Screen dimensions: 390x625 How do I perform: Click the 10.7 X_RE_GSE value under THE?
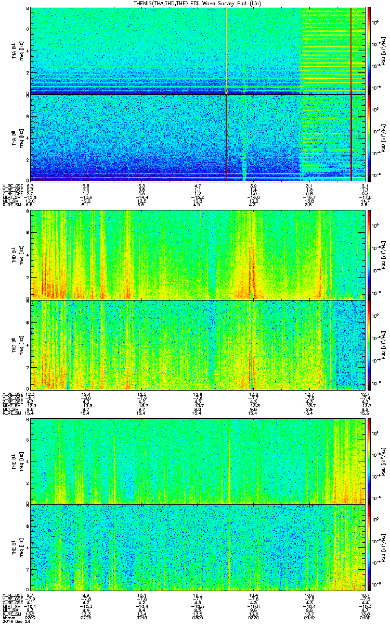click(x=365, y=594)
